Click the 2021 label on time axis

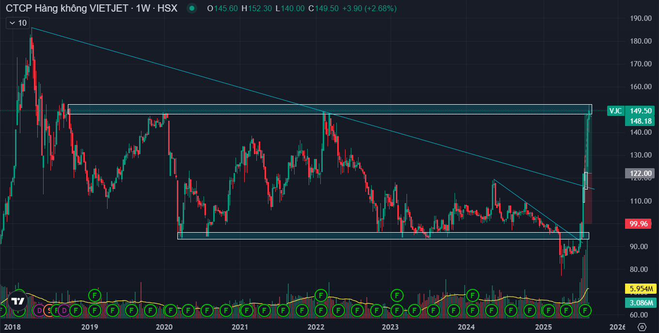(x=240, y=327)
